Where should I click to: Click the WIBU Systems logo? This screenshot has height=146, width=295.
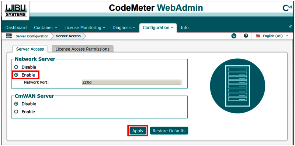[x=16, y=11]
